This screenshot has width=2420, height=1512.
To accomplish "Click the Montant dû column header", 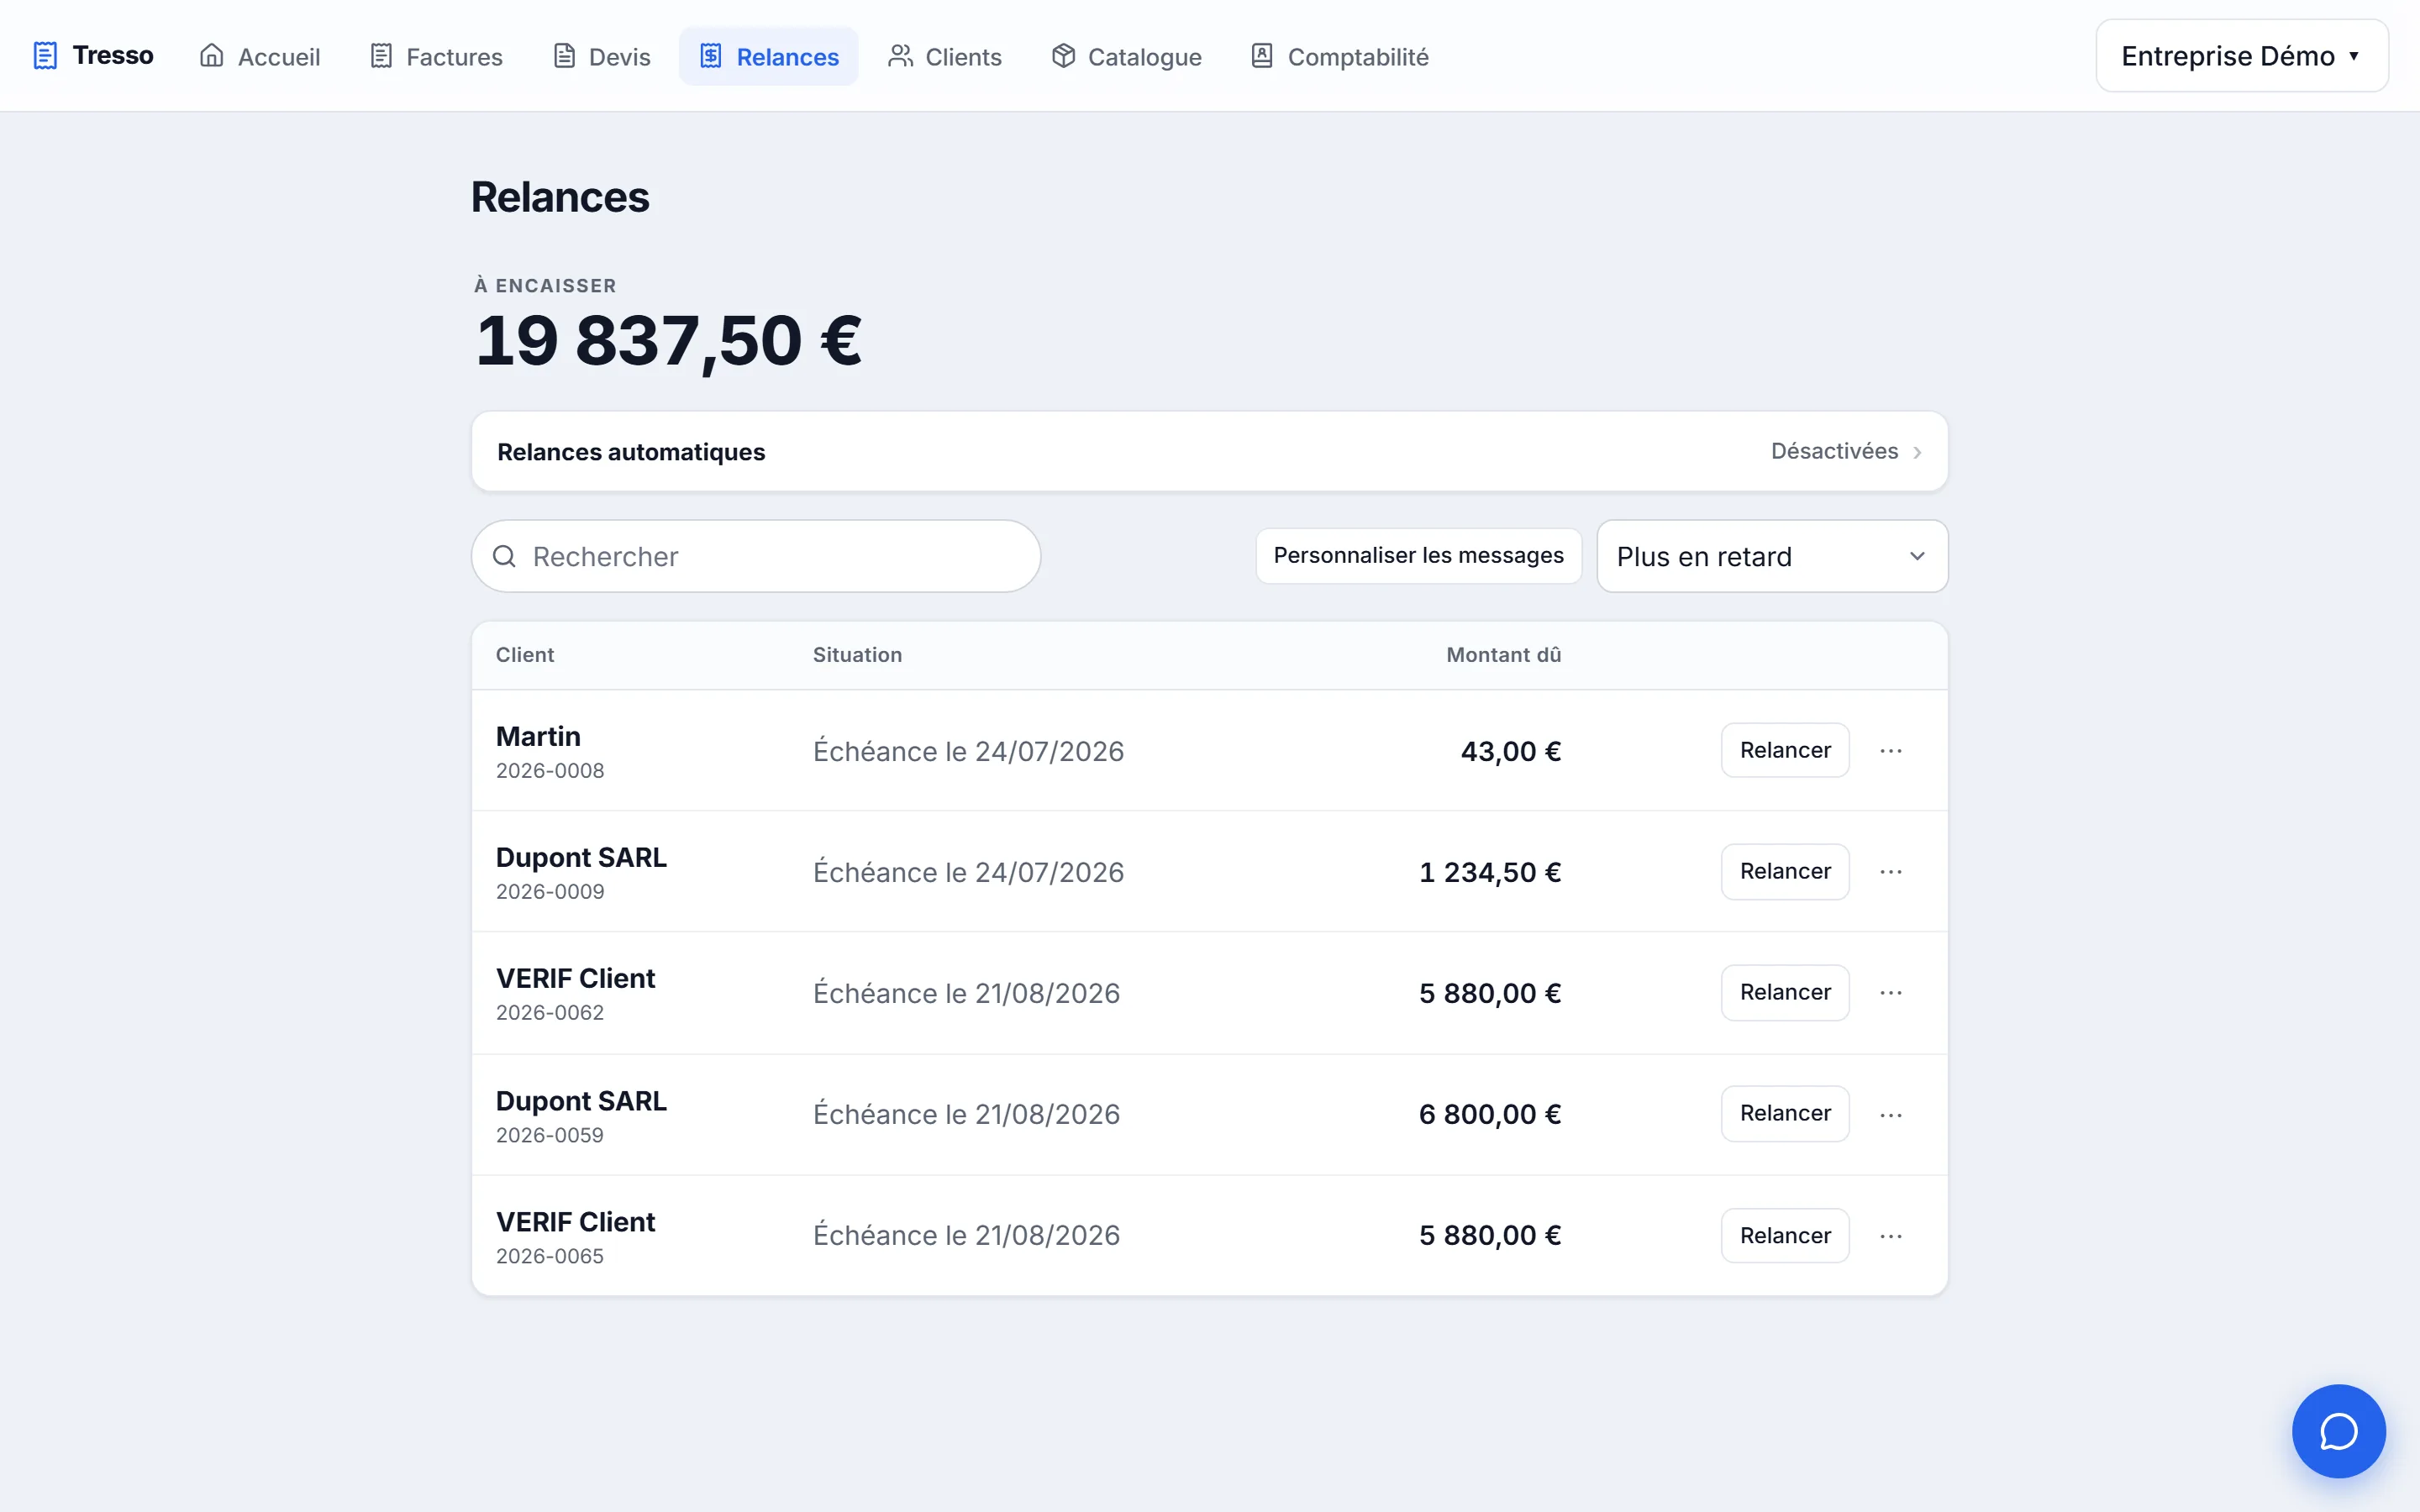I will (1503, 655).
